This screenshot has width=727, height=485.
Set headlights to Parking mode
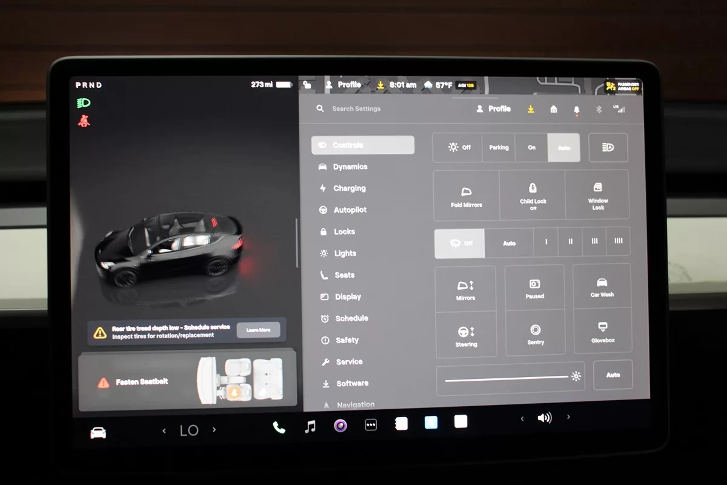tap(499, 147)
